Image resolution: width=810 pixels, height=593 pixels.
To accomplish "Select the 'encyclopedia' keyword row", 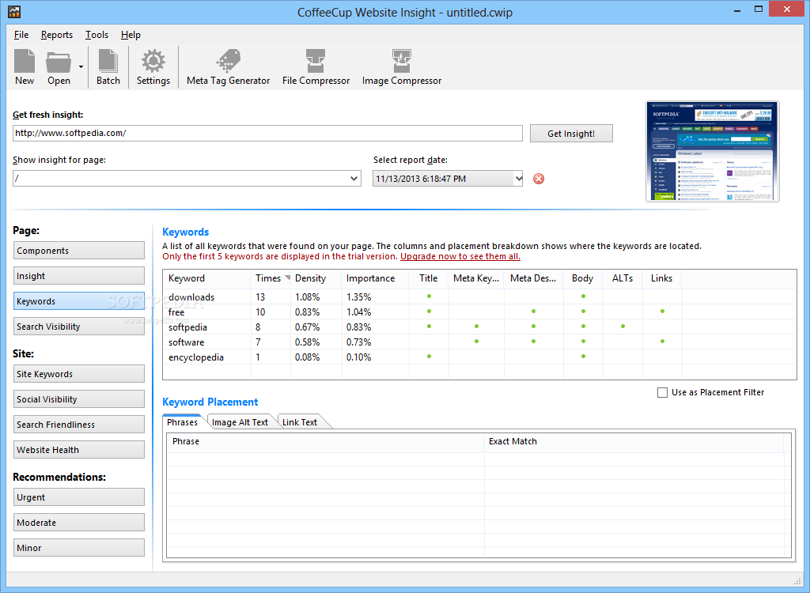I will [x=479, y=357].
